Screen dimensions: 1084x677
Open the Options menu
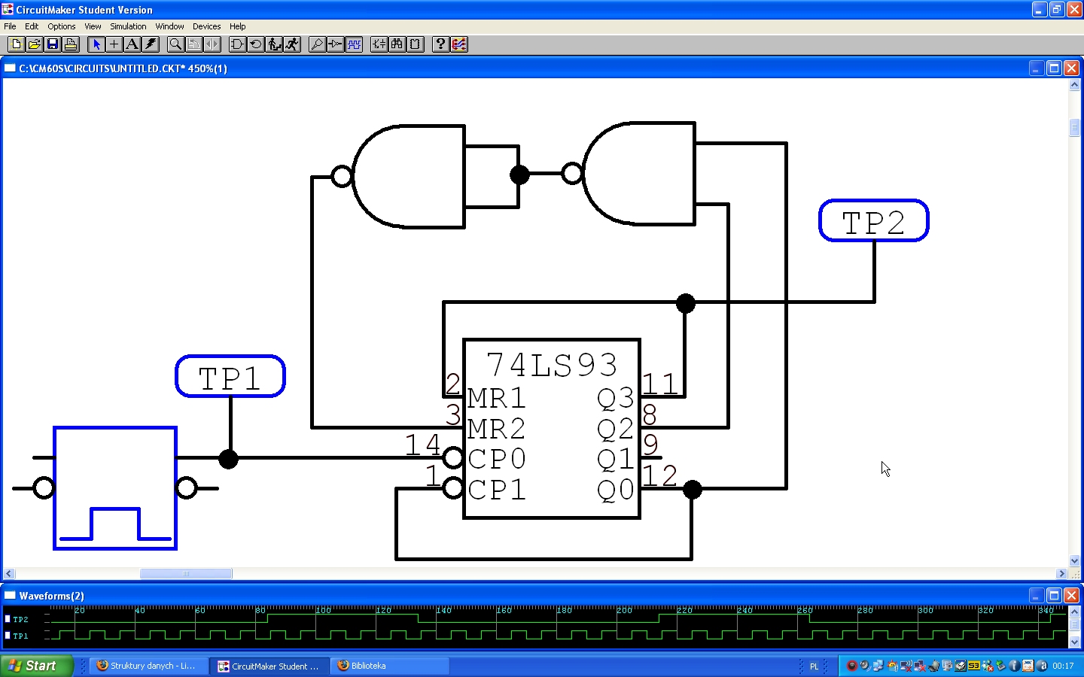pos(62,26)
